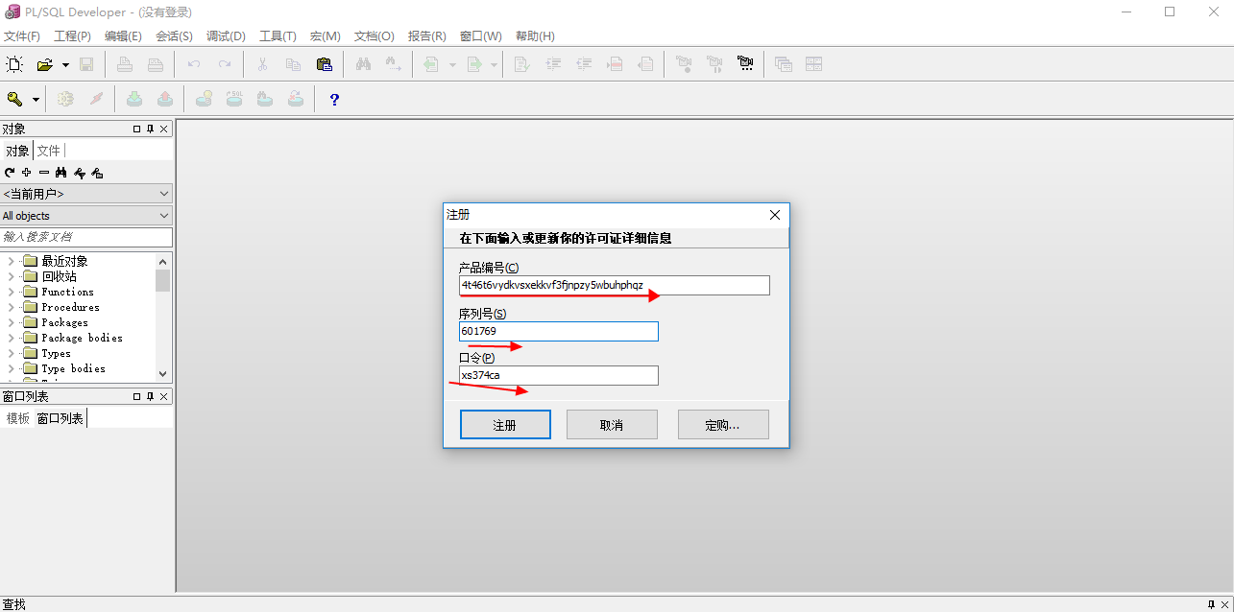Click the Redo arrow icon
This screenshot has width=1234, height=612.
click(x=224, y=64)
